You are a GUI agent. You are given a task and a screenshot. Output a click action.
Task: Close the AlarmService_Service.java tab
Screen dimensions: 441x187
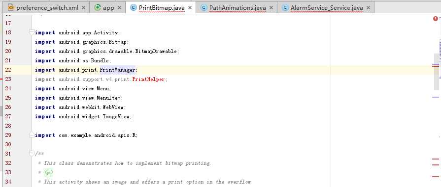[x=368, y=8]
